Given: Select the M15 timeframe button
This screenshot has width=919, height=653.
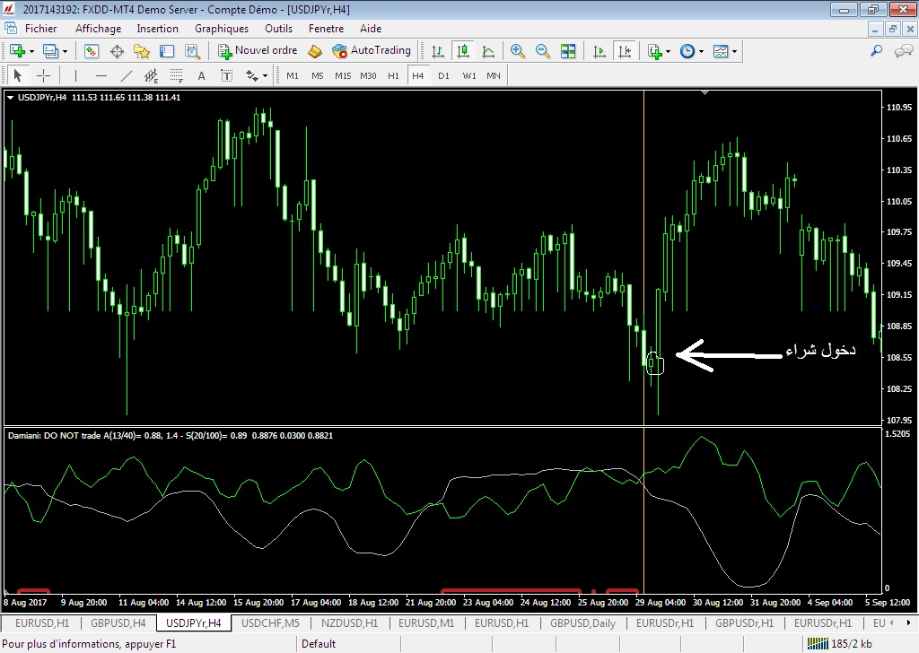Looking at the screenshot, I should [343, 76].
